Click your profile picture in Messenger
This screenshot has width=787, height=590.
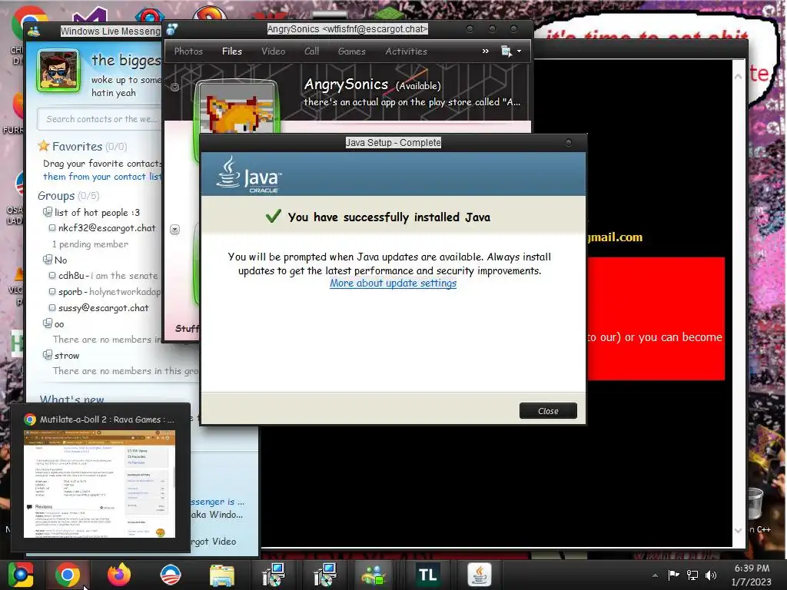[58, 71]
